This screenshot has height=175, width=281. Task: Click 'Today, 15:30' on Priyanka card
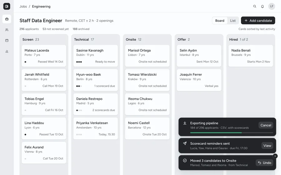click(x=107, y=135)
